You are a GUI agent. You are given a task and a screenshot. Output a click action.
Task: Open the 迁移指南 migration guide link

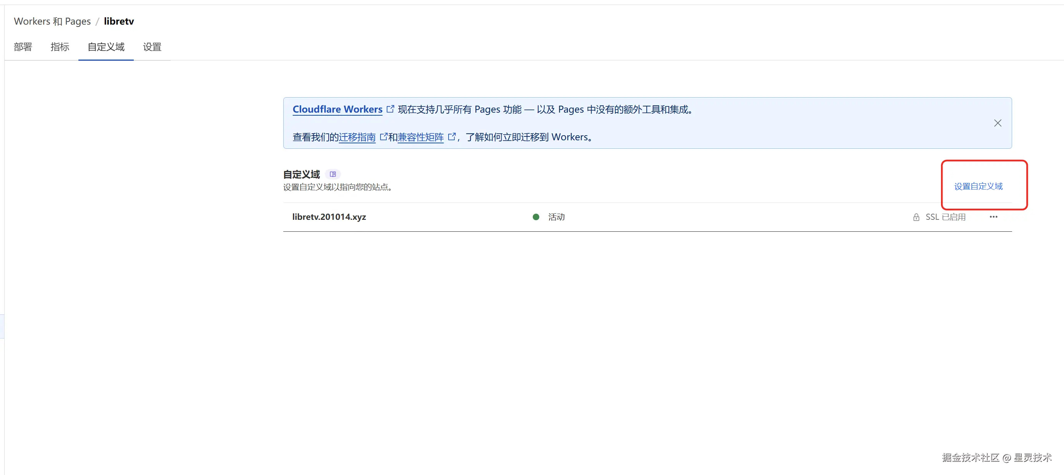pos(357,137)
